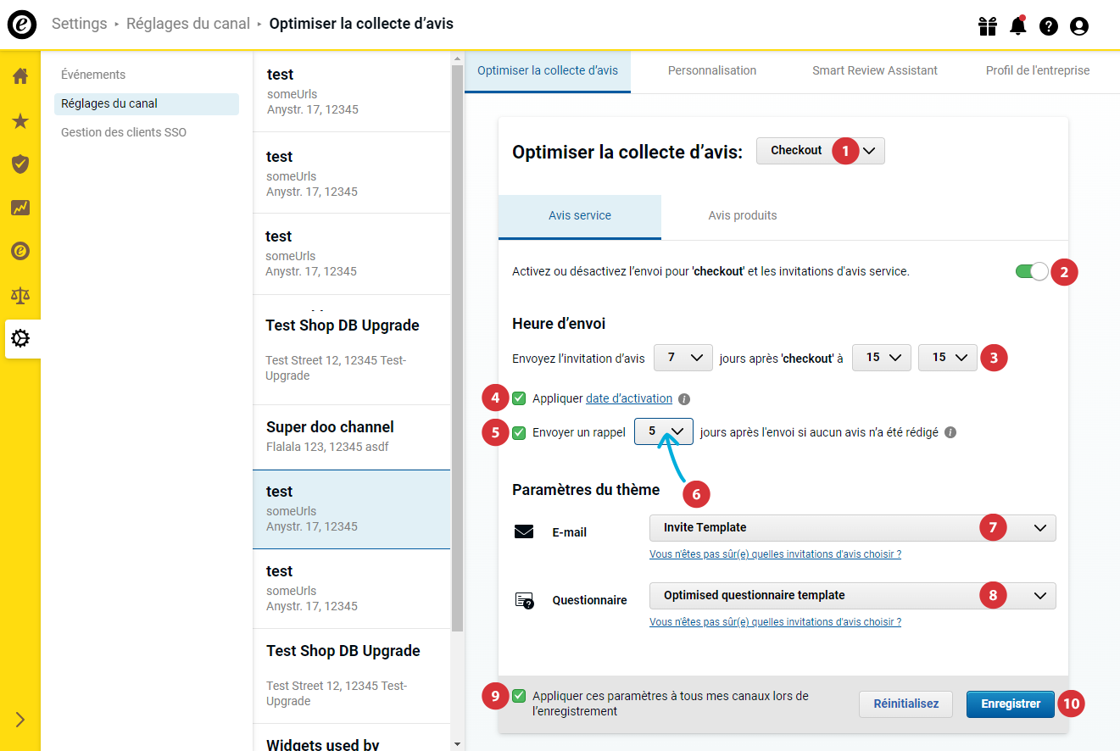The width and height of the screenshot is (1120, 751).
Task: Uncheck the 'Appliquer date d'activation' checkbox
Action: (519, 398)
